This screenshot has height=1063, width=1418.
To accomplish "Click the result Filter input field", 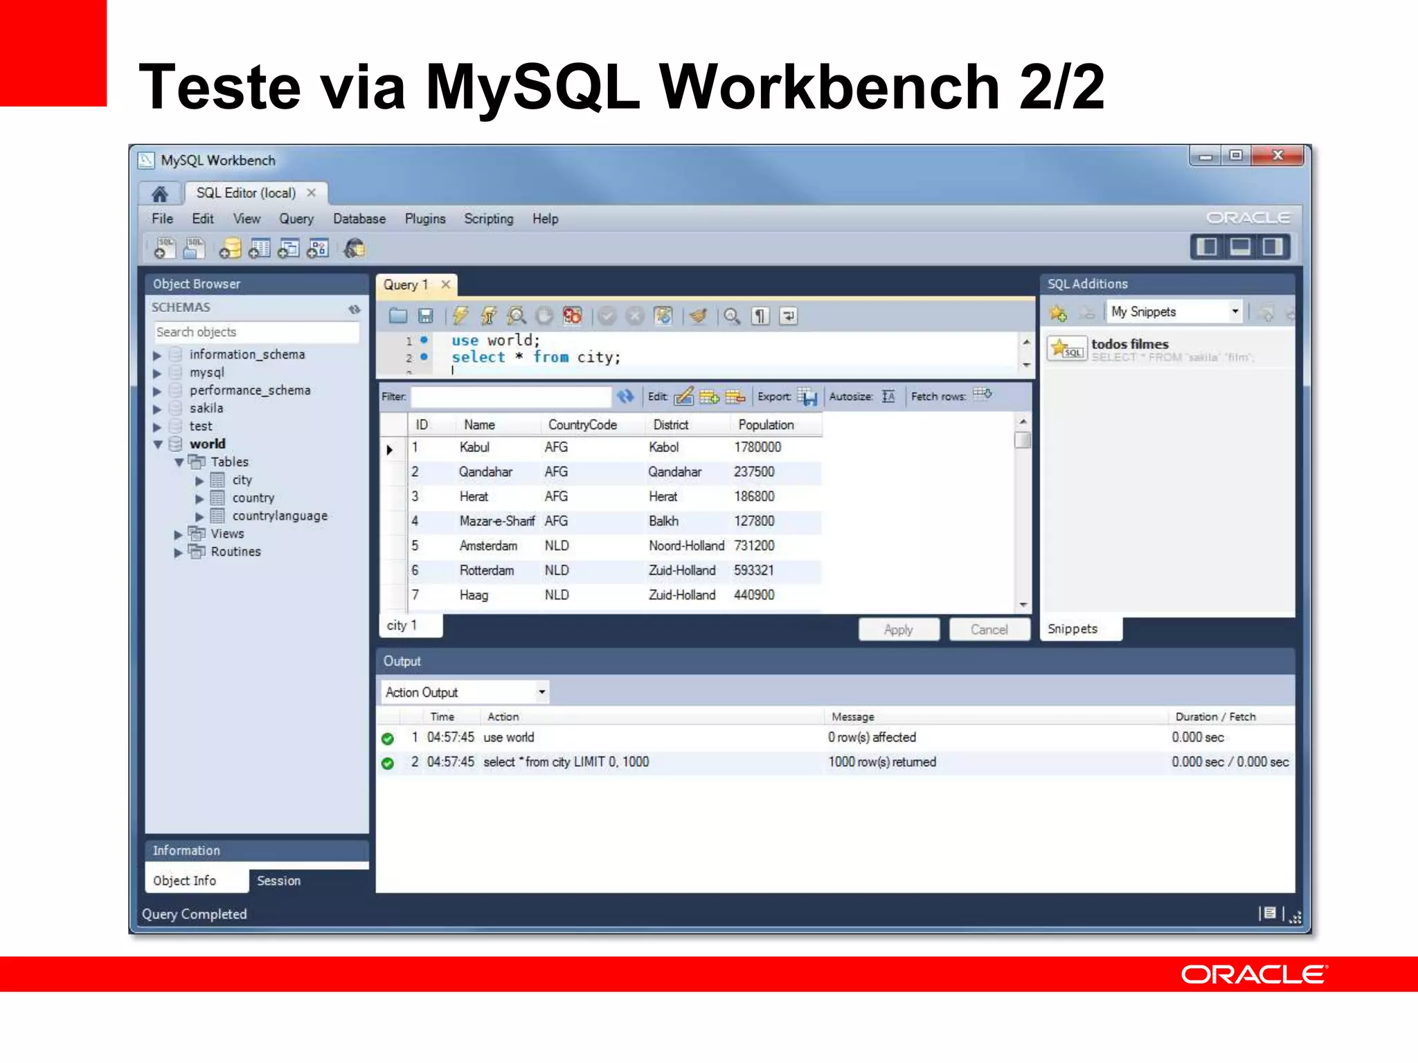I will point(510,397).
